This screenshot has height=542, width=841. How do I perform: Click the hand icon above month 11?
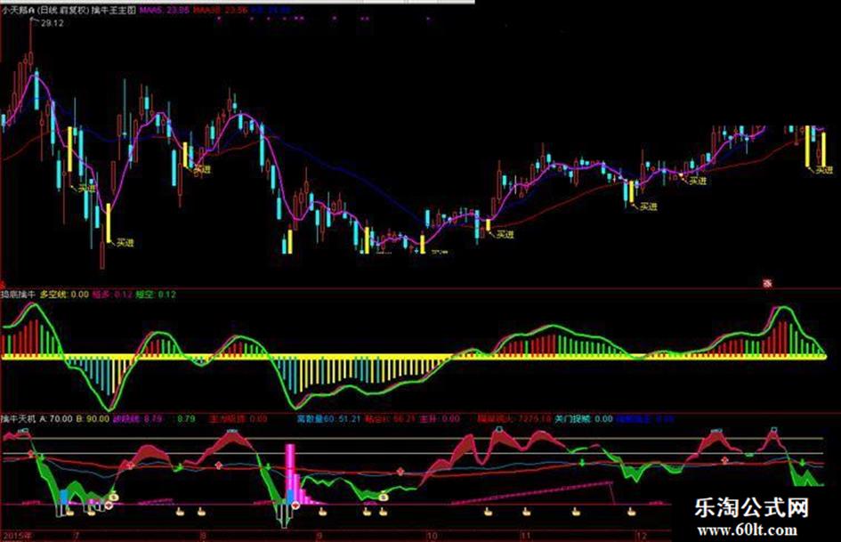point(526,512)
